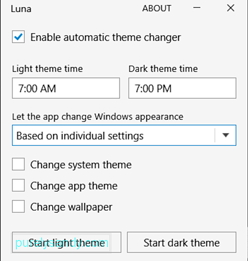The width and height of the screenshot is (248, 261).
Task: Uncheck Enable automatic theme changer checkbox
Action: (18, 37)
